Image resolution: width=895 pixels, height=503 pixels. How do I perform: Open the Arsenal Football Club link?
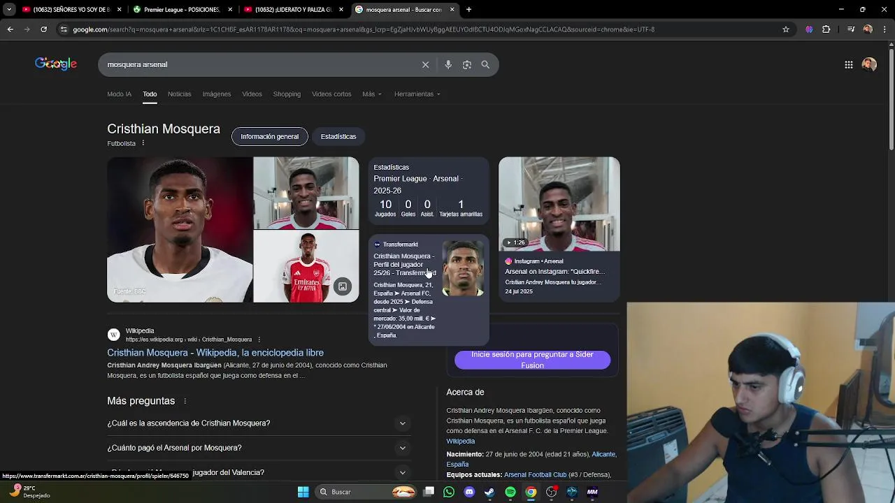[535, 475]
